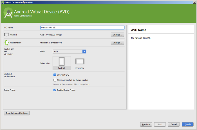
Task: Click the Nexus 5 device icon
Action: click(6, 35)
